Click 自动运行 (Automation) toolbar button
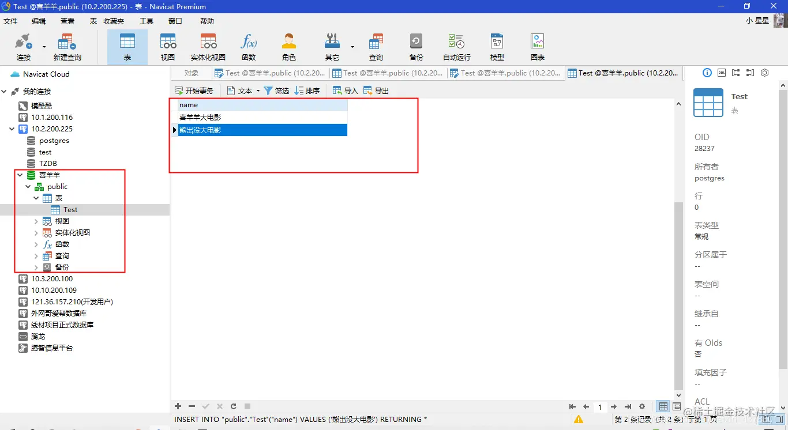 tap(457, 47)
